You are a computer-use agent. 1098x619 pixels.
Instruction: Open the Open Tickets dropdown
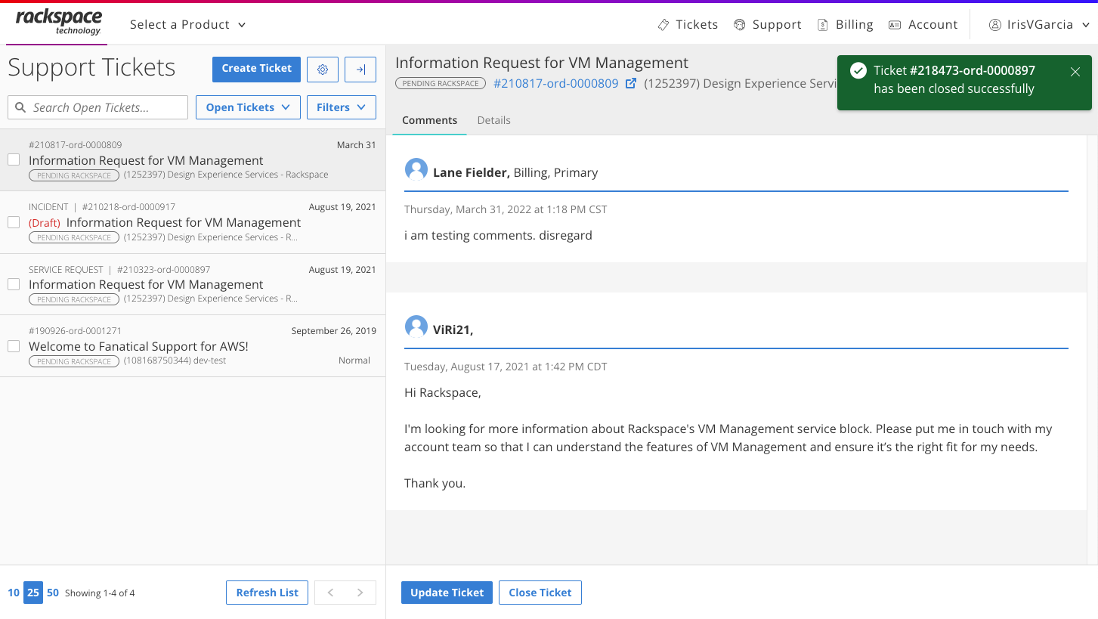click(x=248, y=107)
